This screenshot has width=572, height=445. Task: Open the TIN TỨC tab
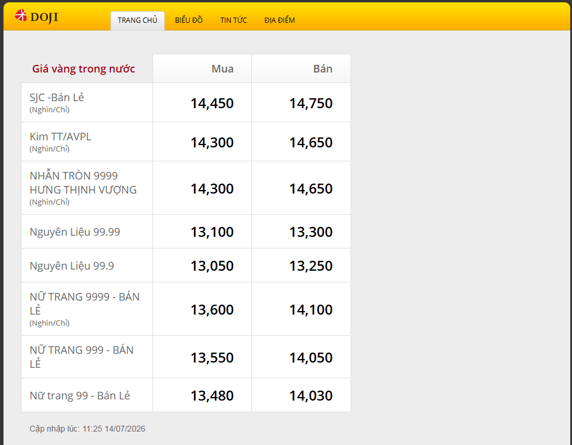pos(234,20)
